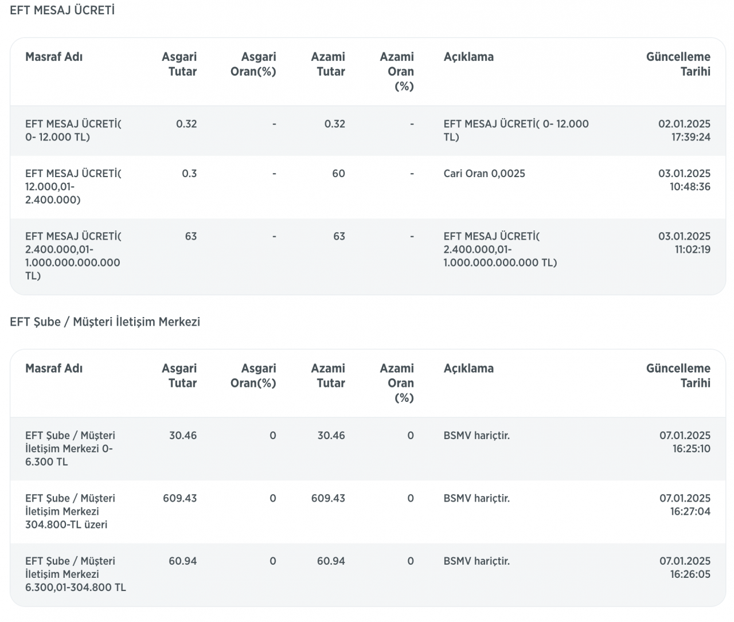The height and width of the screenshot is (622, 734).
Task: Click BSMV hariçtir. in the 609.43 row
Action: 477,498
